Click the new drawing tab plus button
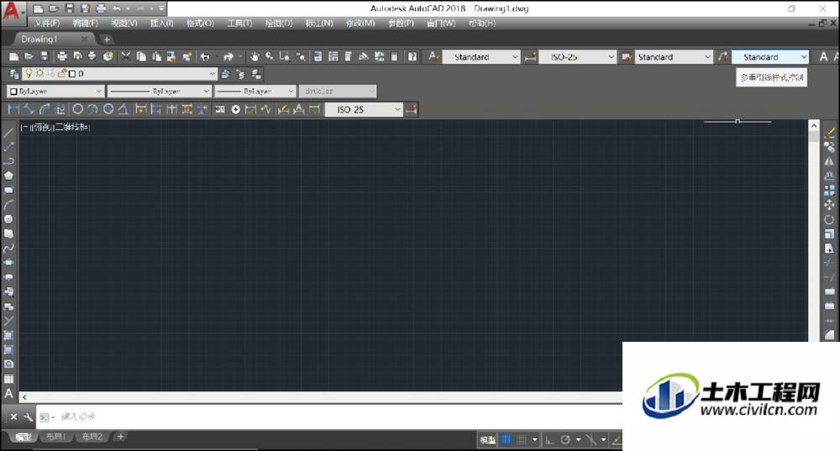 [x=107, y=39]
